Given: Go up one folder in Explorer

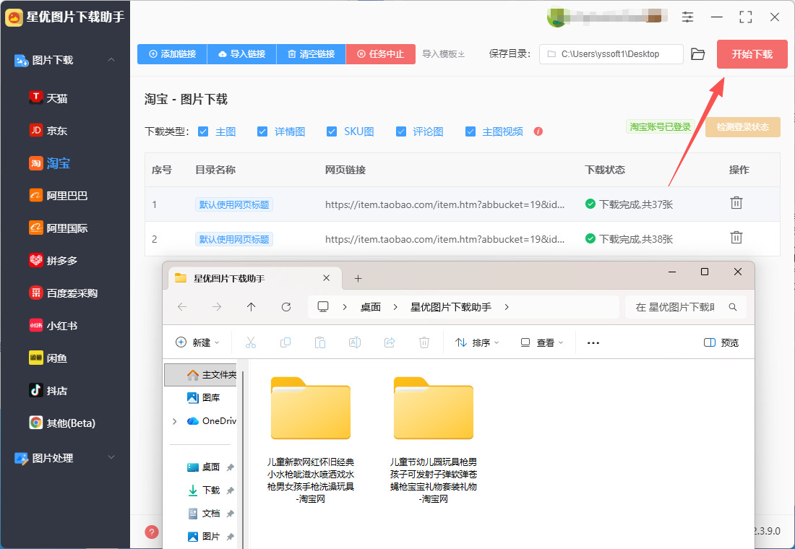Looking at the screenshot, I should pyautogui.click(x=251, y=307).
